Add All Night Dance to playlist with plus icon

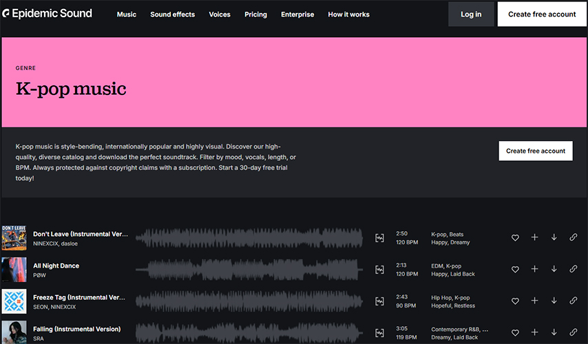535,269
